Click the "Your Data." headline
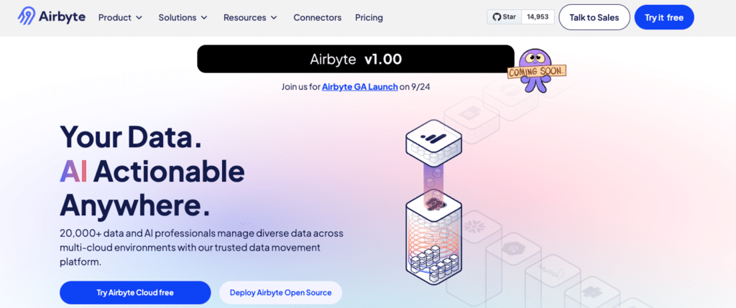 [131, 136]
